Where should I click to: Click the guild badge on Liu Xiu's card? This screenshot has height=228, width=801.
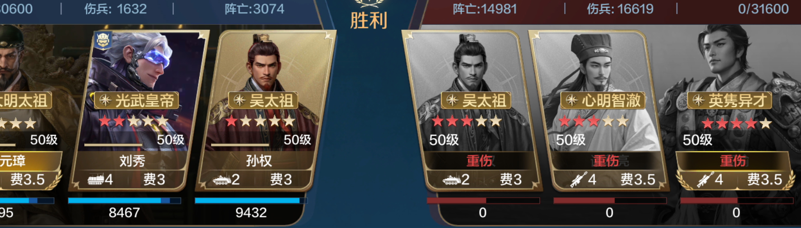(103, 41)
